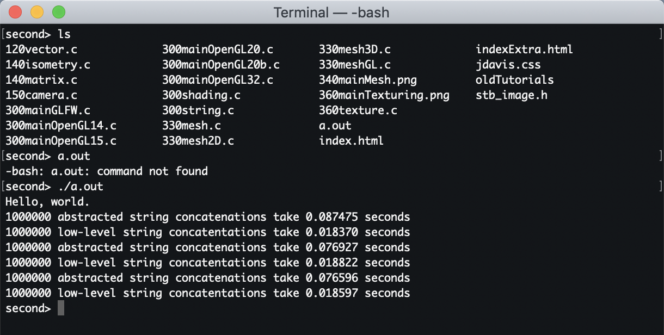The image size is (664, 335).
Task: Click the a.out entry in file listing
Action: (335, 126)
